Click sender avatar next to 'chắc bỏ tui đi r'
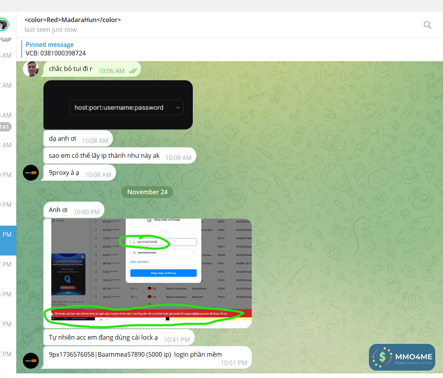The width and height of the screenshot is (443, 378). [x=31, y=69]
